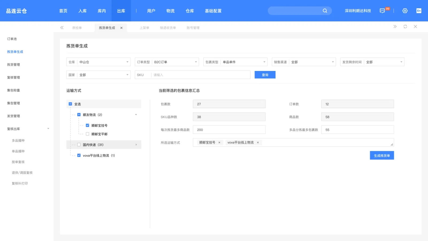
Task: Click the 品连云仓 logo
Action: [17, 11]
